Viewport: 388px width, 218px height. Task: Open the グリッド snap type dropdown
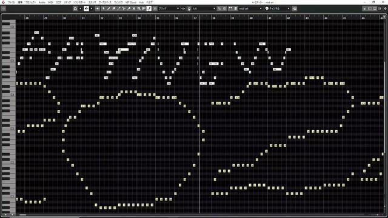[169, 8]
